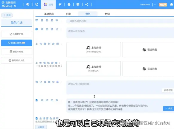Open AI角色广场 in sidebar
Viewport: 174px width, 129px height.
point(16,34)
